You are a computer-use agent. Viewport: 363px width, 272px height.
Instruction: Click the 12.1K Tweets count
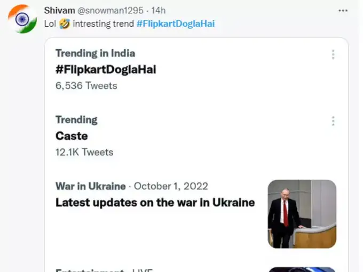[84, 151]
